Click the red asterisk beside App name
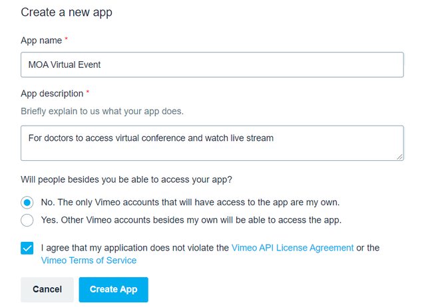This screenshot has height=307, width=426. pyautogui.click(x=66, y=40)
